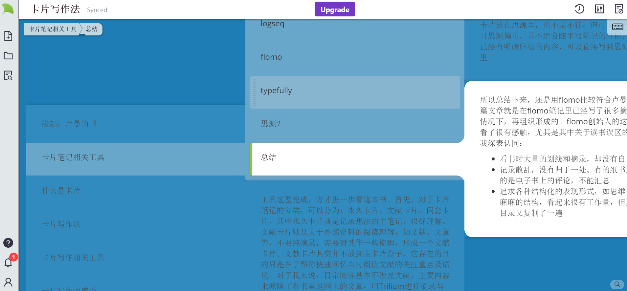627x291 pixels.
Task: Open the documents folder icon
Action: [x=8, y=56]
